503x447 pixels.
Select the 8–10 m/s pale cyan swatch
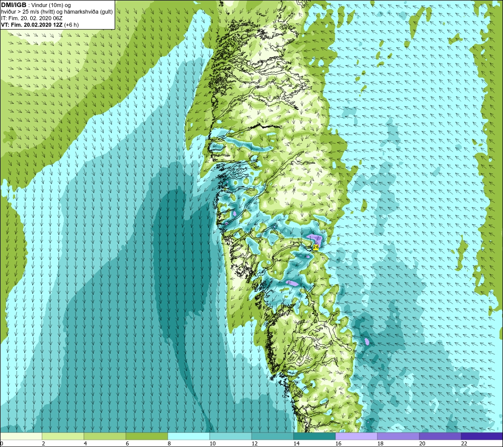[189, 436]
